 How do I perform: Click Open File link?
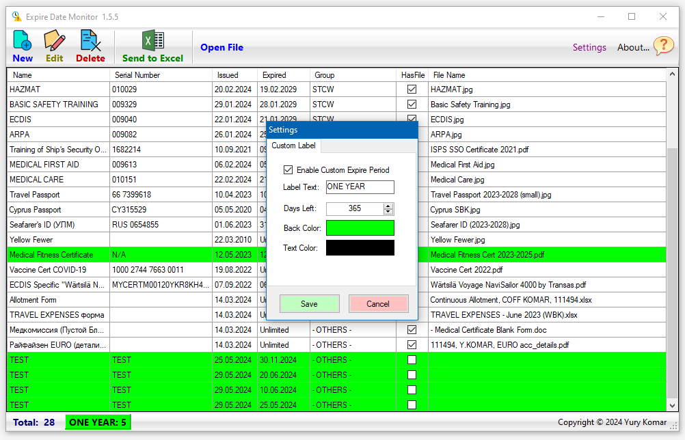pyautogui.click(x=222, y=47)
